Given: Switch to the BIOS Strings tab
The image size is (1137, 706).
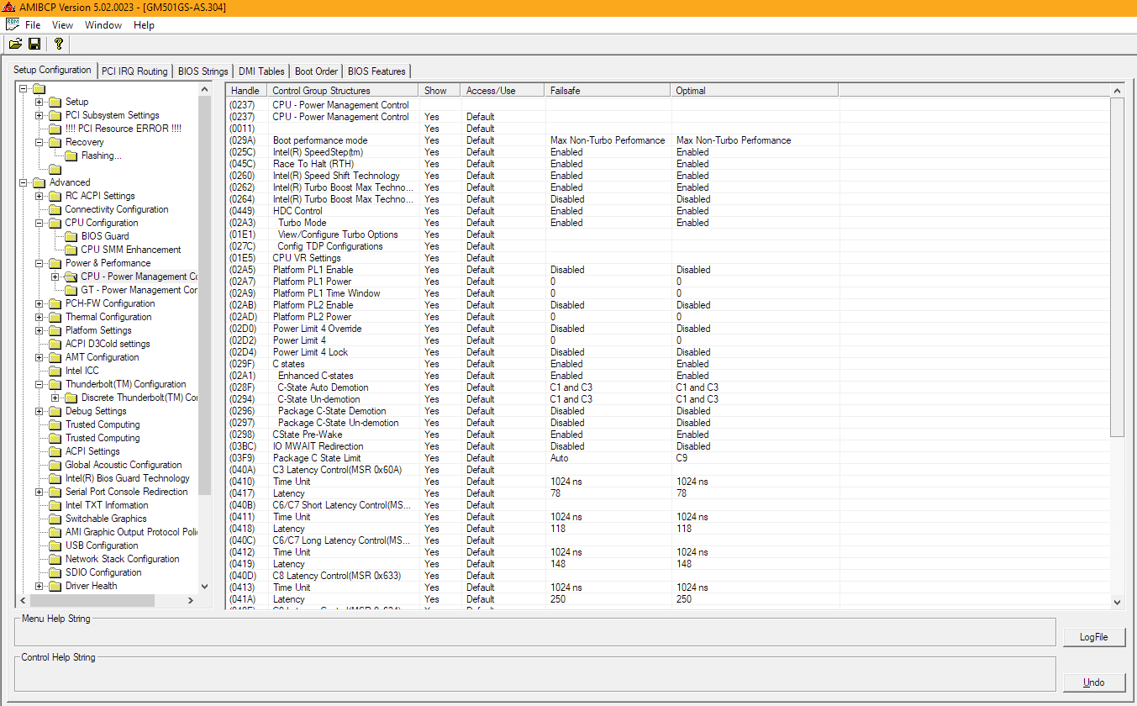Looking at the screenshot, I should pos(203,71).
